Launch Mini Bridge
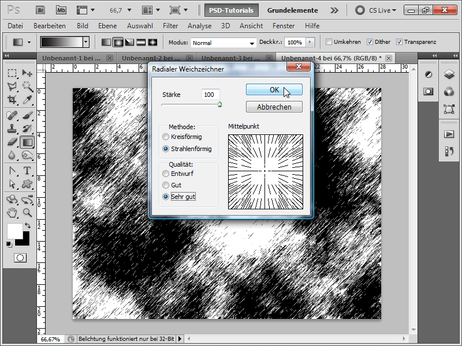 [x=61, y=10]
